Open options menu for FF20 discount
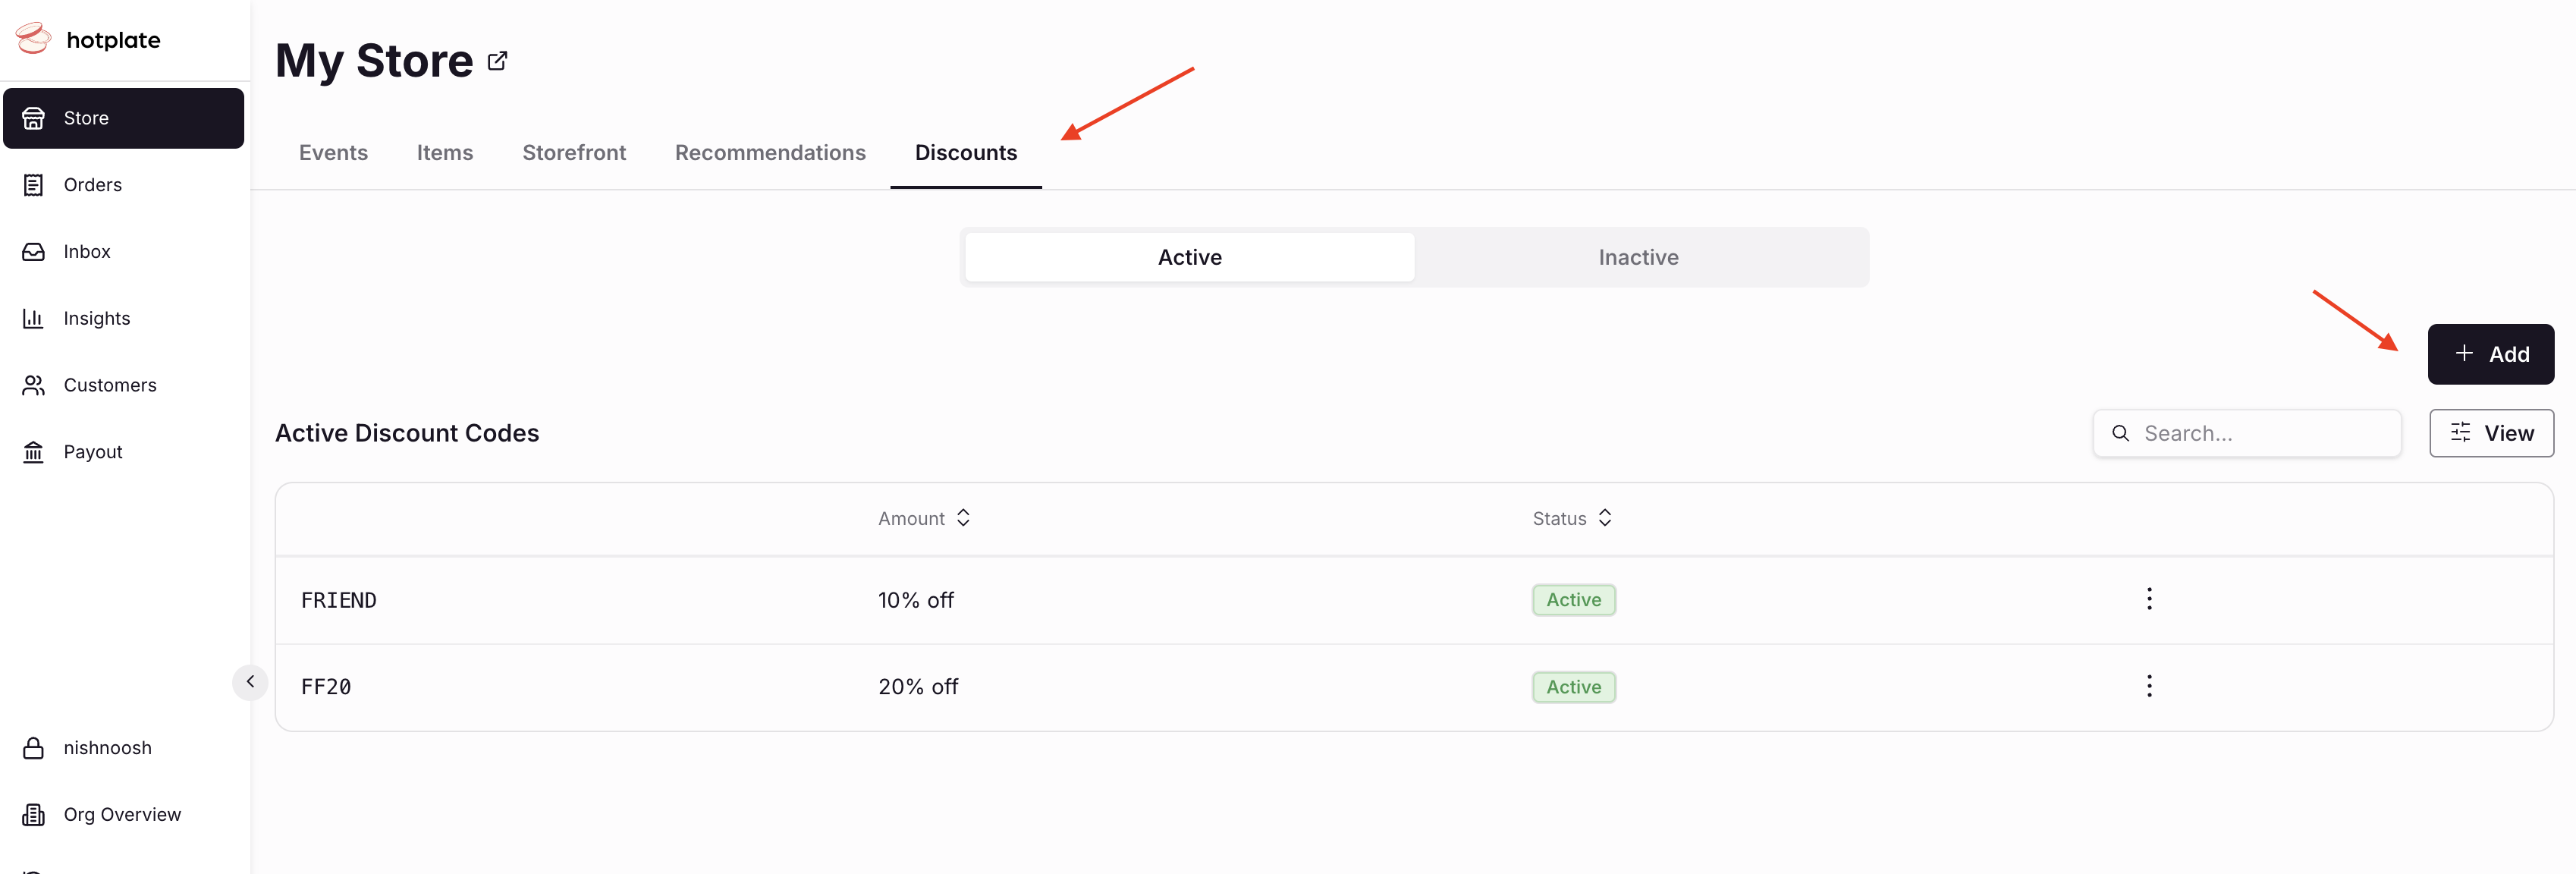This screenshot has width=2576, height=874. (2149, 686)
